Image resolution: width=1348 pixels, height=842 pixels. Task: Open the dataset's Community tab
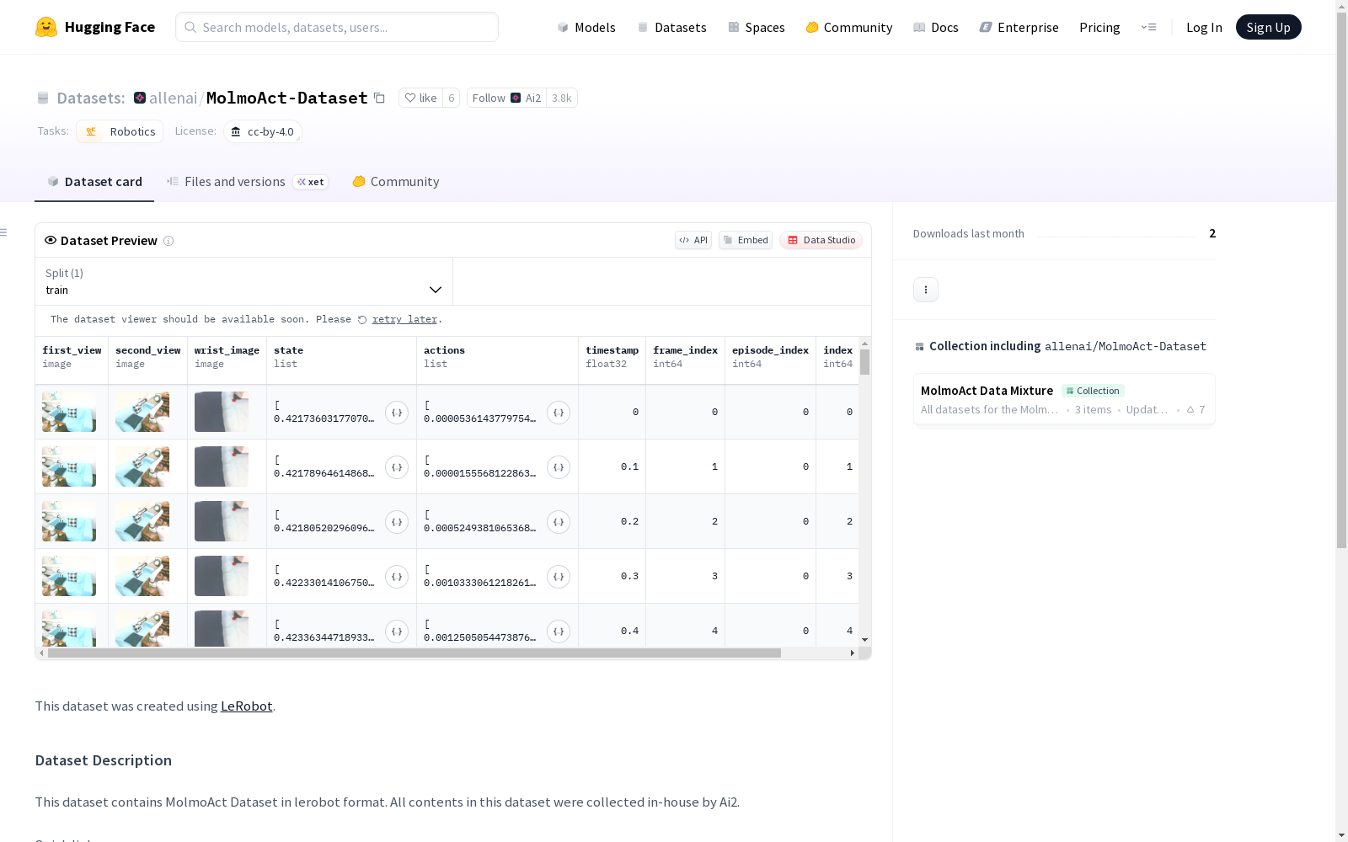[x=396, y=182]
